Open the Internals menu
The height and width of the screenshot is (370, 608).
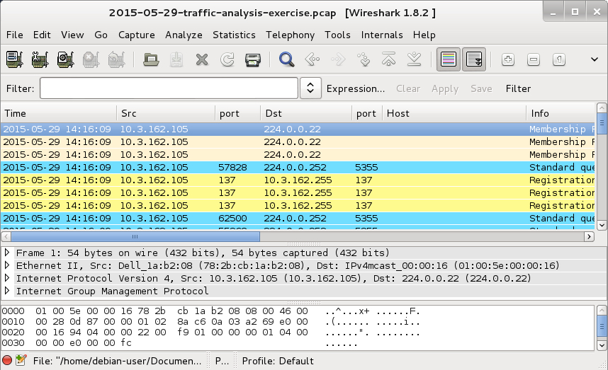(x=382, y=35)
